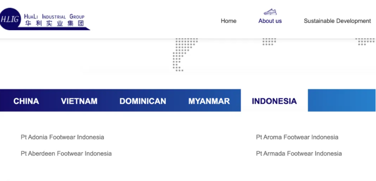Open the MYANMAR tab

(209, 101)
